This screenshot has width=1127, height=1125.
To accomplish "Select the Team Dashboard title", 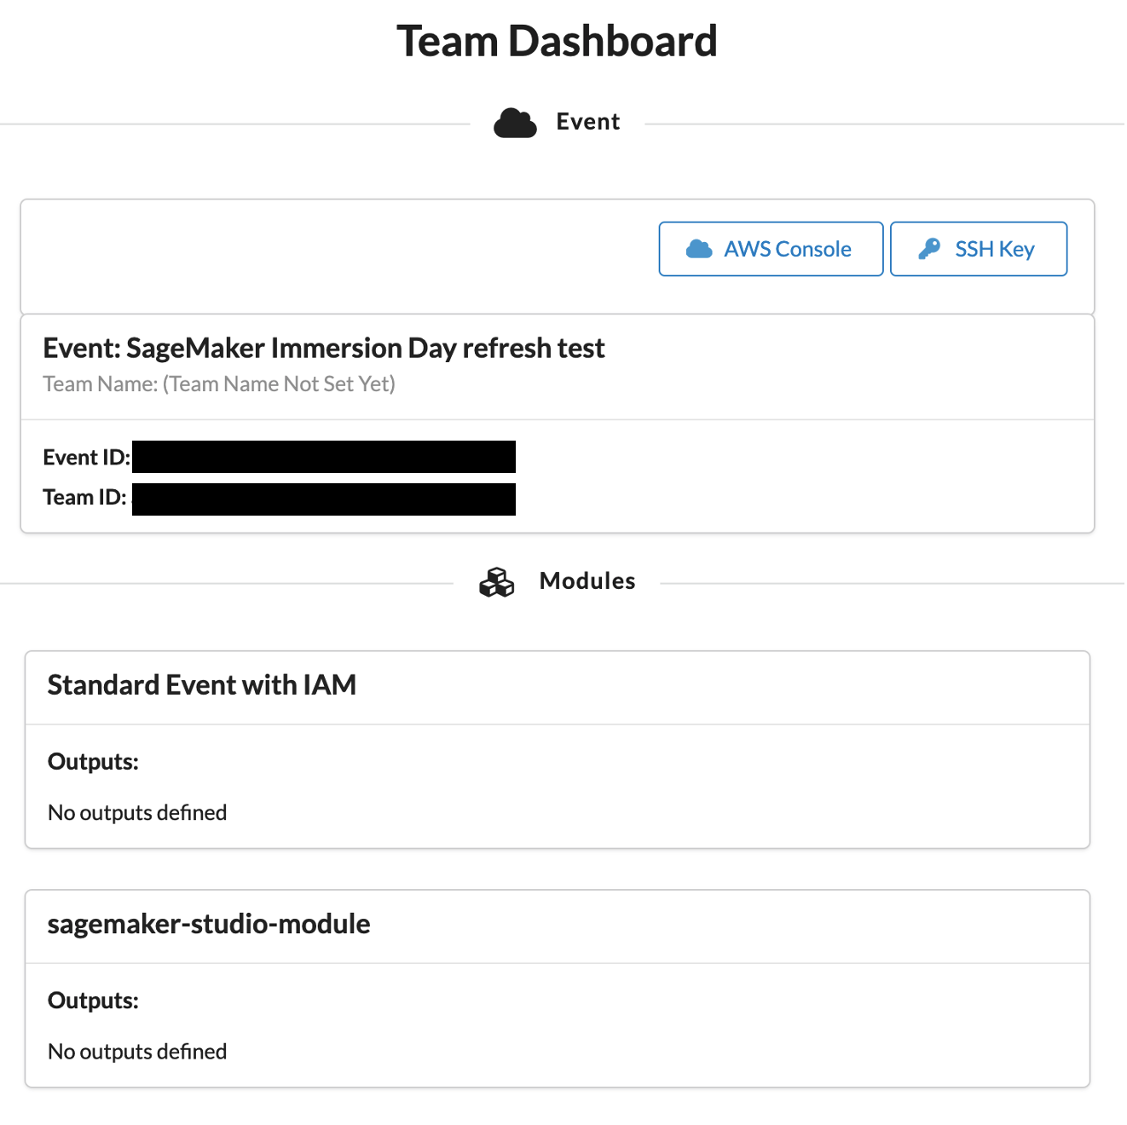I will (x=558, y=41).
